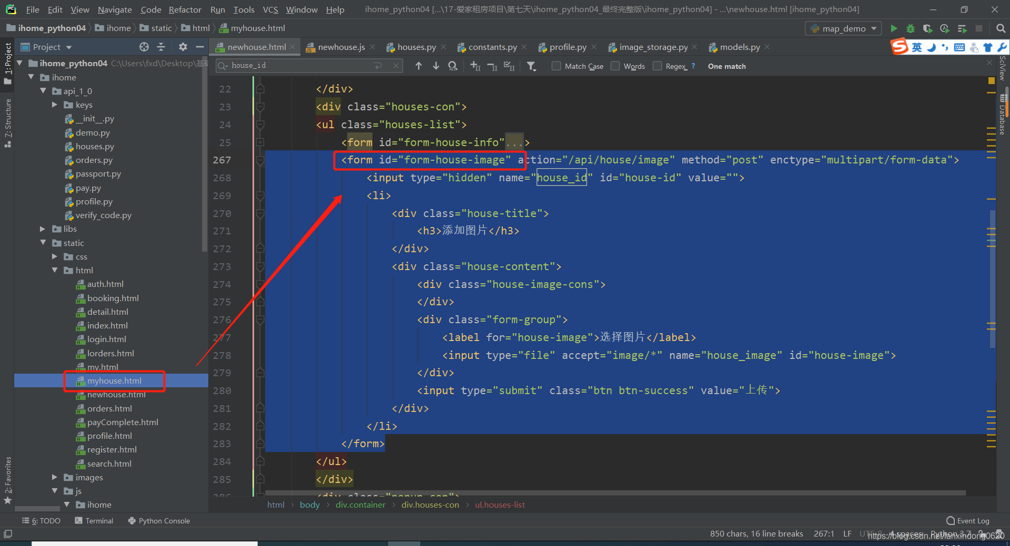Image resolution: width=1010 pixels, height=546 pixels.
Task: Open the Terminal tool window
Action: pyautogui.click(x=94, y=521)
